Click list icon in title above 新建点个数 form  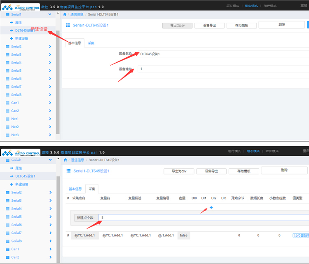click(69, 171)
